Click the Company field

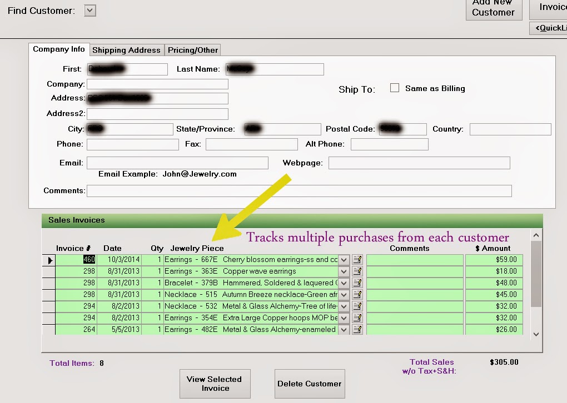pos(158,84)
